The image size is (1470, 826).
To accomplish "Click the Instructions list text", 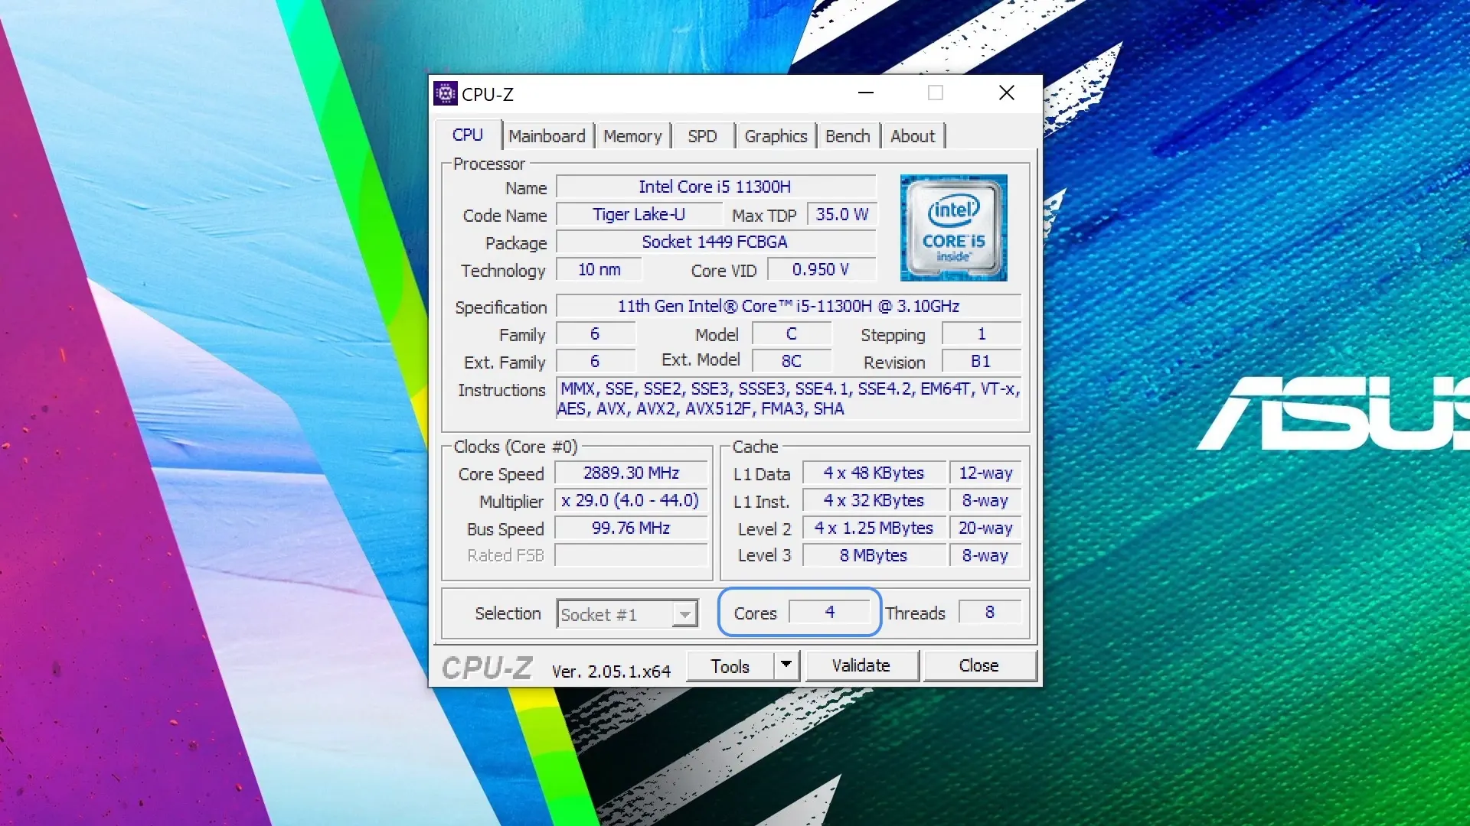I will 789,398.
